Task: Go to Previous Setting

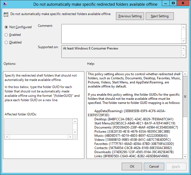Action: coord(130,16)
